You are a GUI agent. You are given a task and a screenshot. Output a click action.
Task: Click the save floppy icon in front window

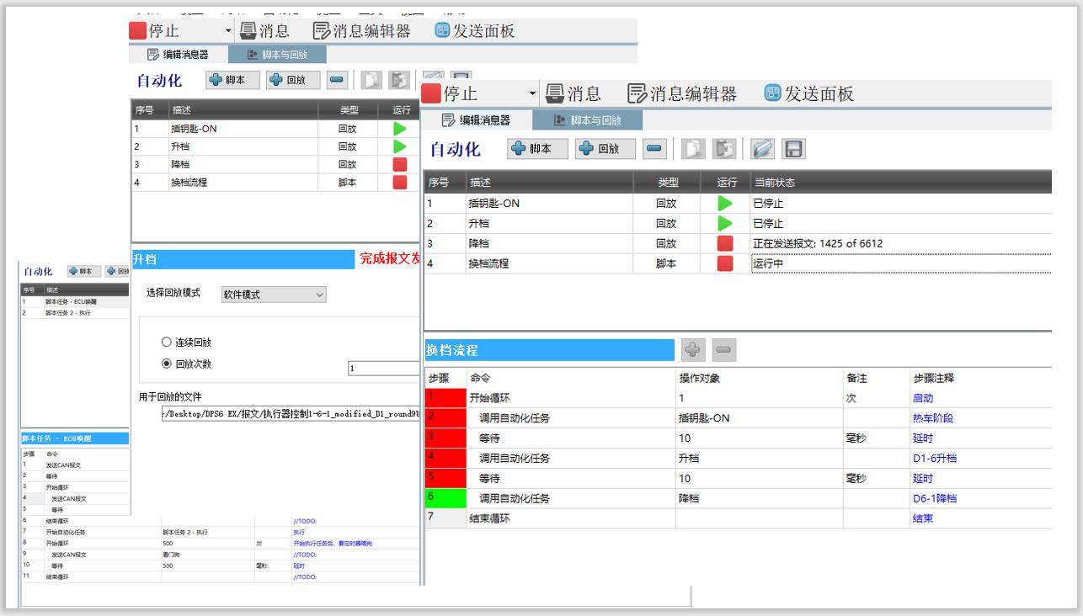point(793,149)
